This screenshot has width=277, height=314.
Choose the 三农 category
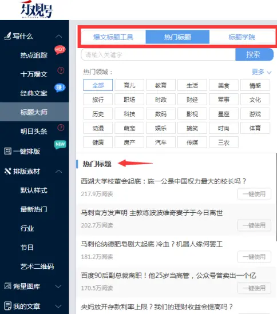click(224, 142)
